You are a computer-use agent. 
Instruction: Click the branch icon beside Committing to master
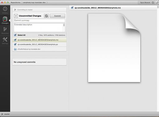click(15, 10)
